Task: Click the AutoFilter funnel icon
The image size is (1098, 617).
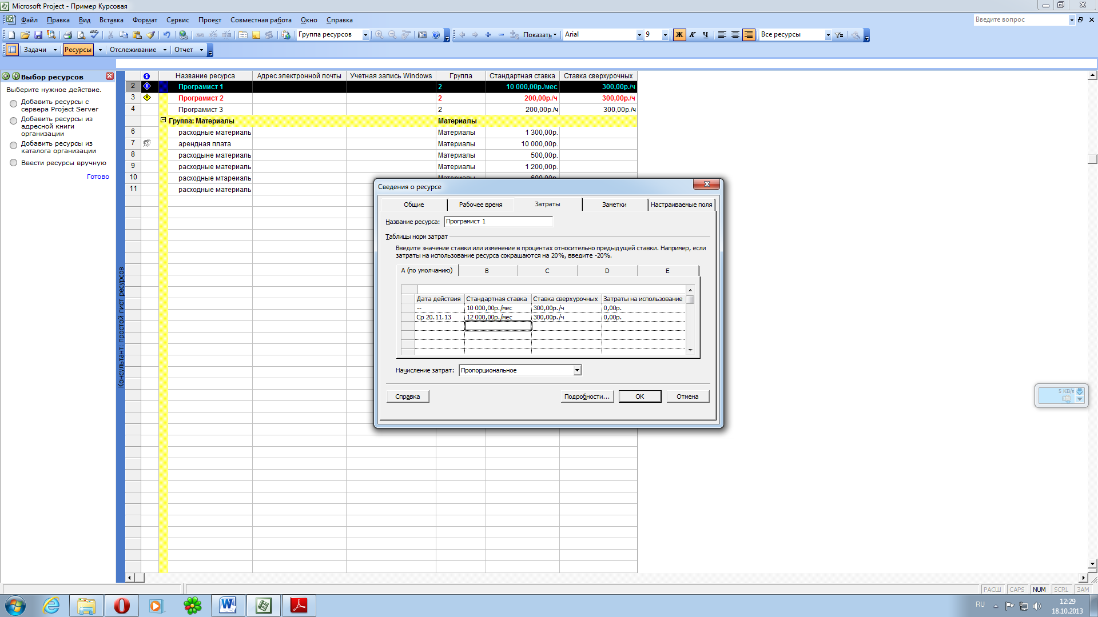Action: [x=839, y=35]
